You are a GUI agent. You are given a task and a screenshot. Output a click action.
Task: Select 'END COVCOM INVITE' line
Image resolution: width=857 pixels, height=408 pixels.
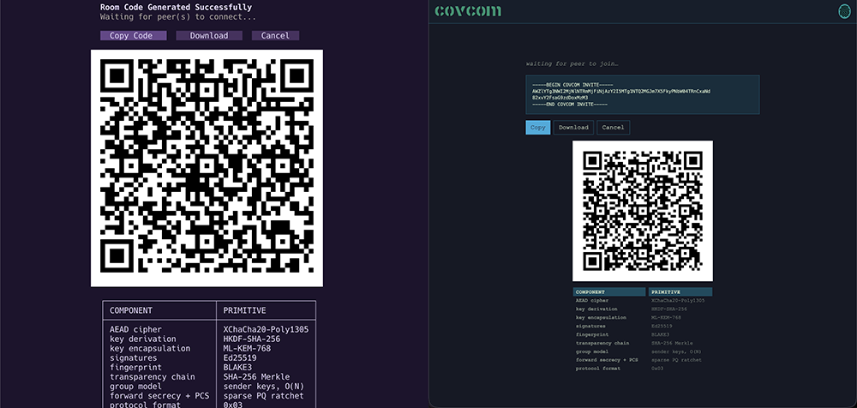tap(570, 104)
